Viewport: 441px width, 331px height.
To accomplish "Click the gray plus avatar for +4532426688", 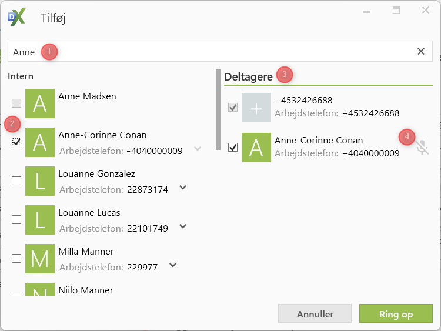I will pos(256,108).
